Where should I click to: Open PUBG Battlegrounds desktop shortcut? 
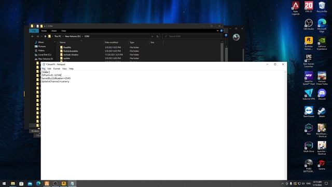pyautogui.click(x=309, y=166)
